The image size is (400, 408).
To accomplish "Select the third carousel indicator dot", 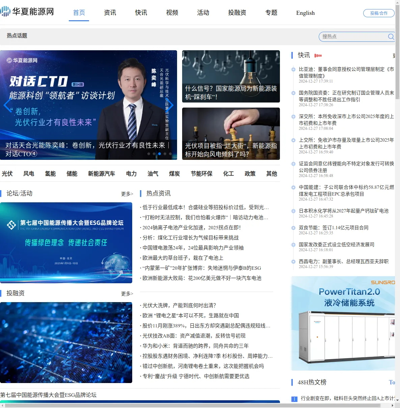I will pos(160,154).
